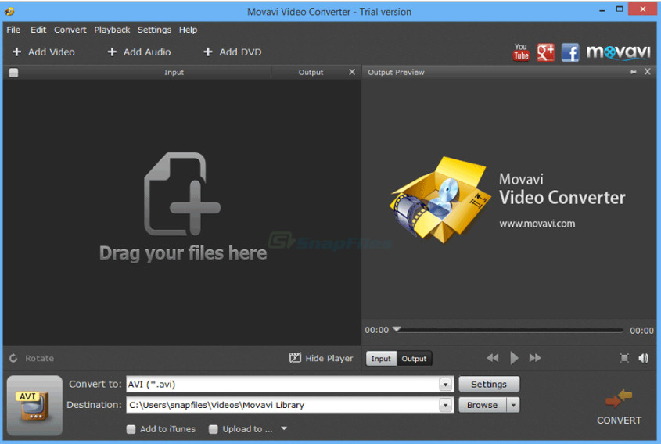Viewport: 661px width, 444px height.
Task: Mute the volume speaker icon
Action: click(643, 358)
